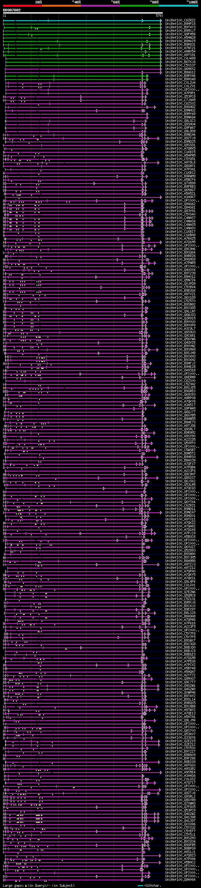The image size is (201, 888).
Task: Select label UniRef100_Q7XB99
Action: [180, 183]
